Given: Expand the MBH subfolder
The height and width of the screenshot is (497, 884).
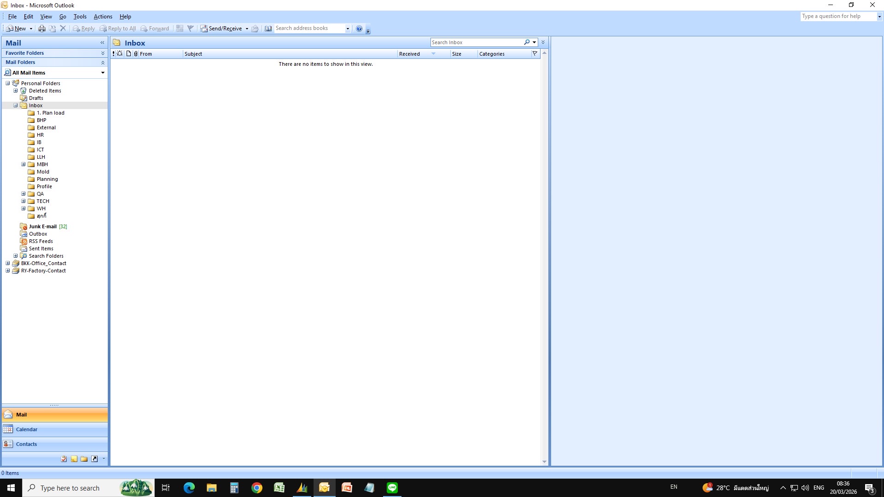Looking at the screenshot, I should 23,164.
